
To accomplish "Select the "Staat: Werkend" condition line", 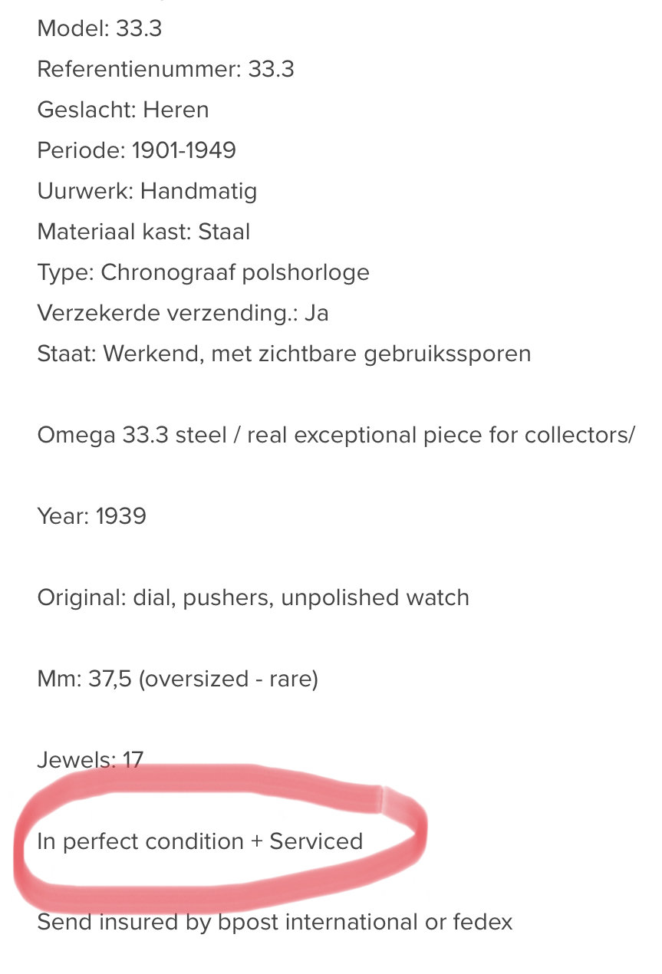I will click(x=284, y=354).
